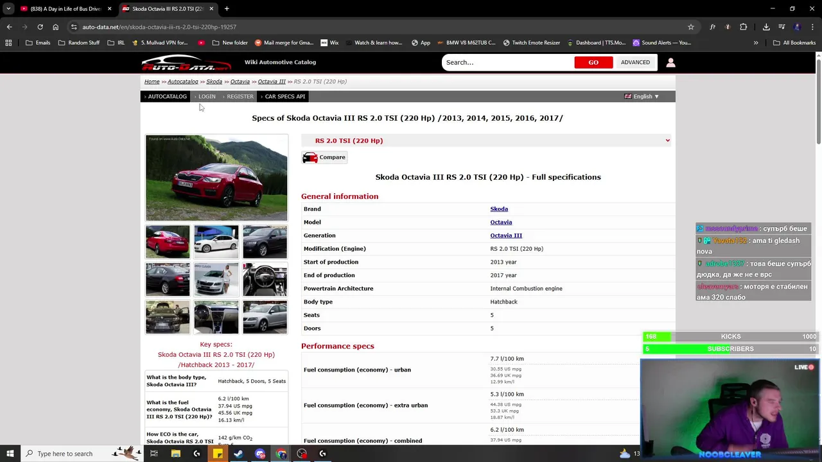822x462 pixels.
Task: Open the browser extensions puzzle icon
Action: pos(743,27)
